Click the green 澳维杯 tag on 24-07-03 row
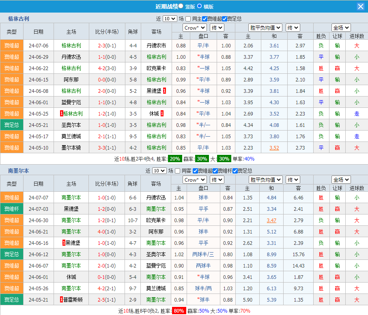 pyautogui.click(x=12, y=209)
